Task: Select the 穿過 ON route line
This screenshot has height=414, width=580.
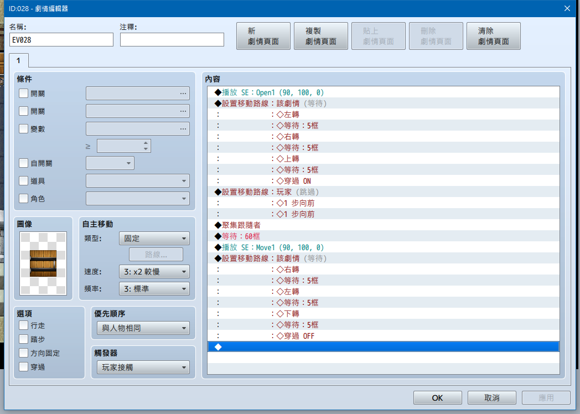Action: coord(383,181)
